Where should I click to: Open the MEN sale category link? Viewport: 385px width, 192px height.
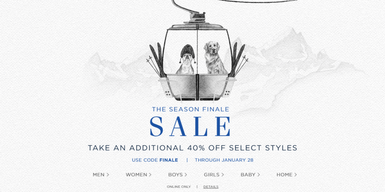[x=101, y=175]
